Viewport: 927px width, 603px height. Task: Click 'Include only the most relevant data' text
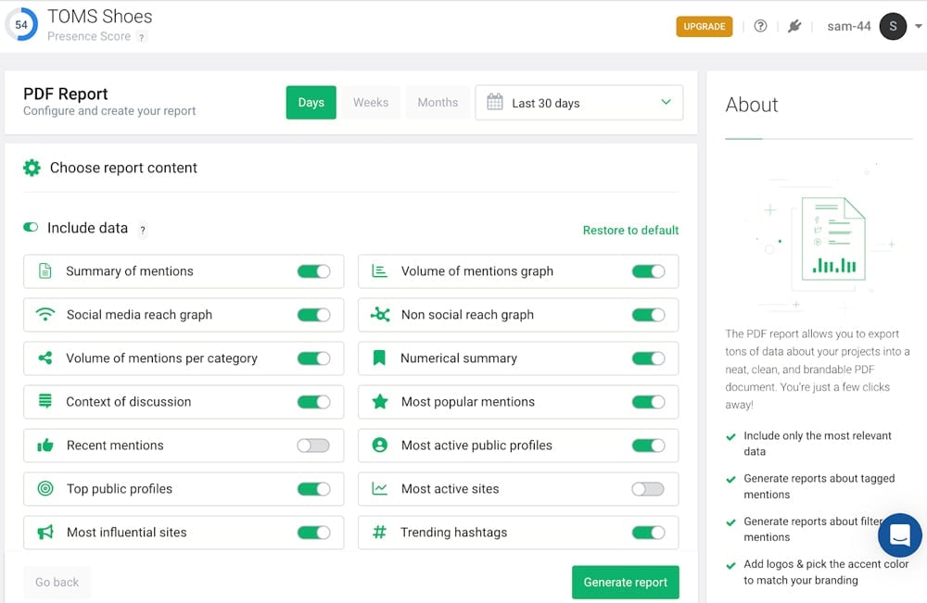pos(817,444)
